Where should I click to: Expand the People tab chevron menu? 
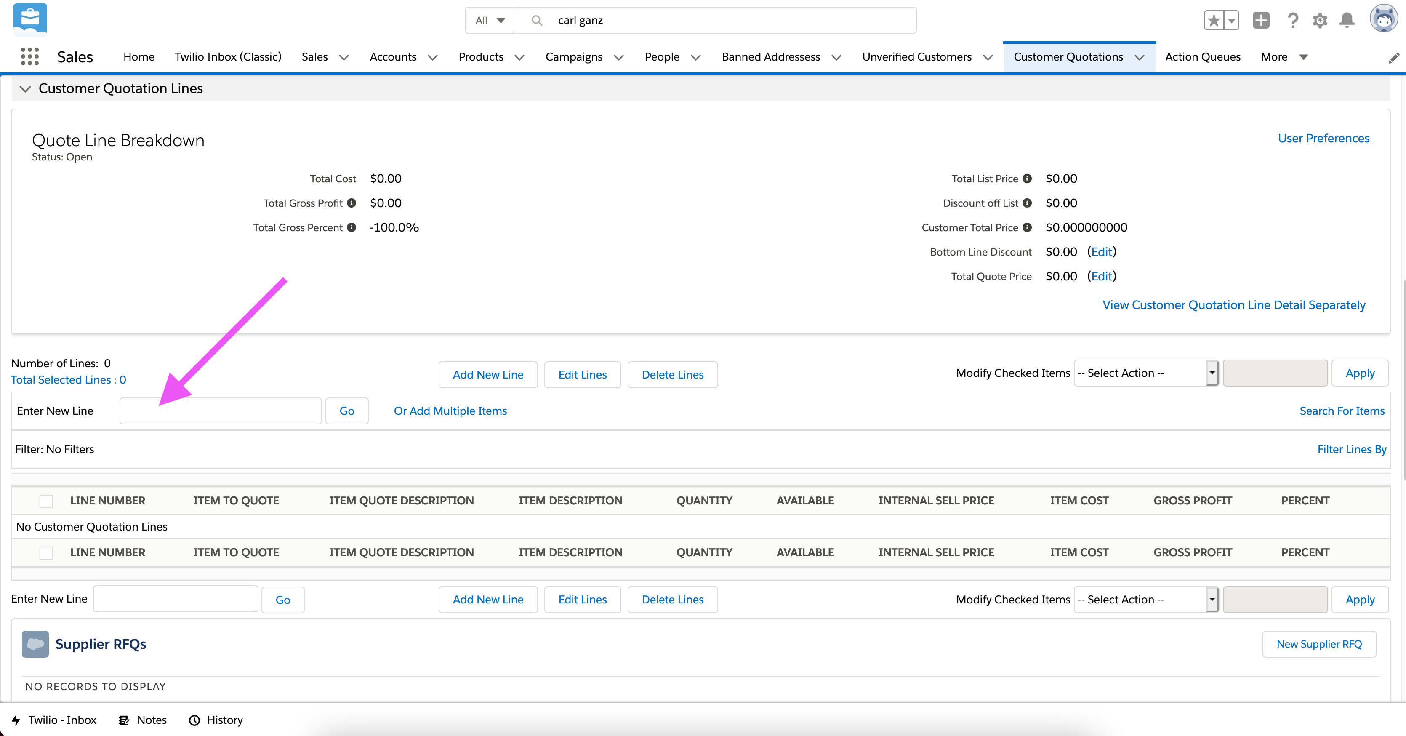(x=695, y=57)
